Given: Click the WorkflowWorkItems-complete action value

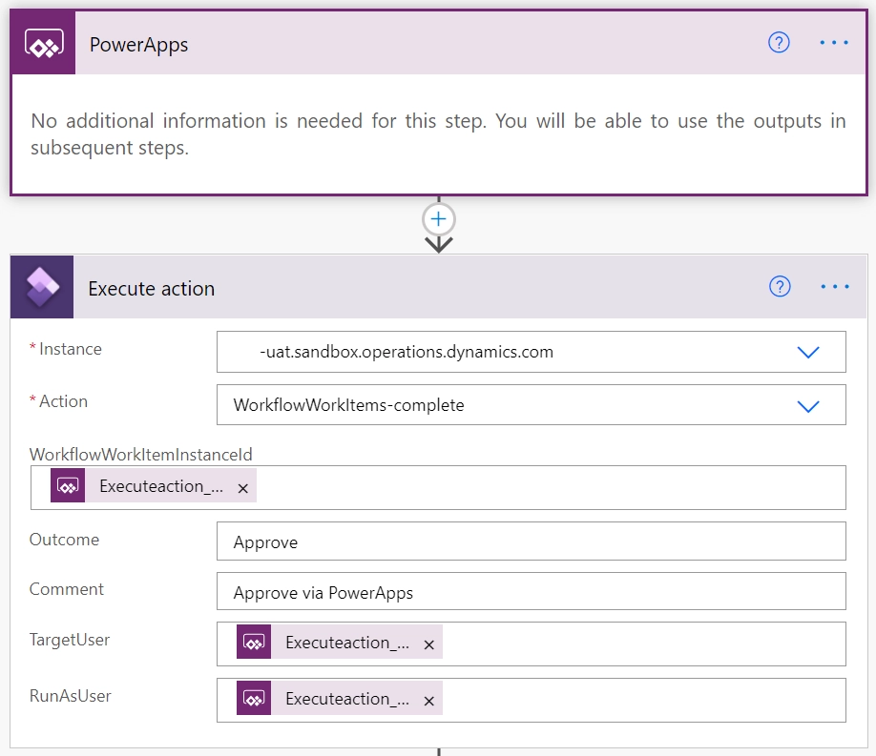Looking at the screenshot, I should click(348, 405).
